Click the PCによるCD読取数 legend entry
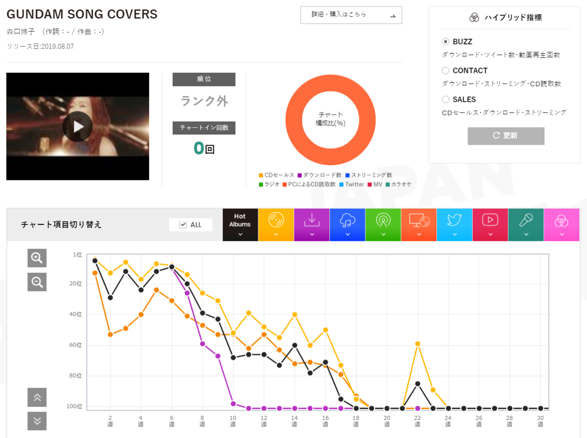 click(x=309, y=184)
